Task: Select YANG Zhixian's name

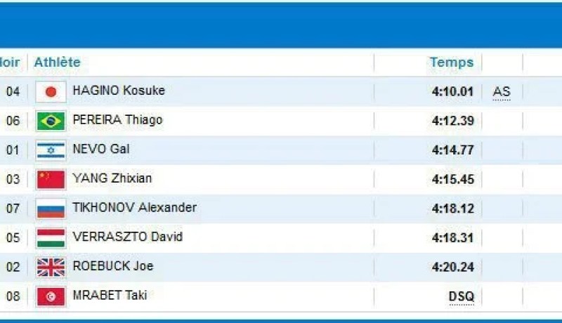Action: (112, 178)
